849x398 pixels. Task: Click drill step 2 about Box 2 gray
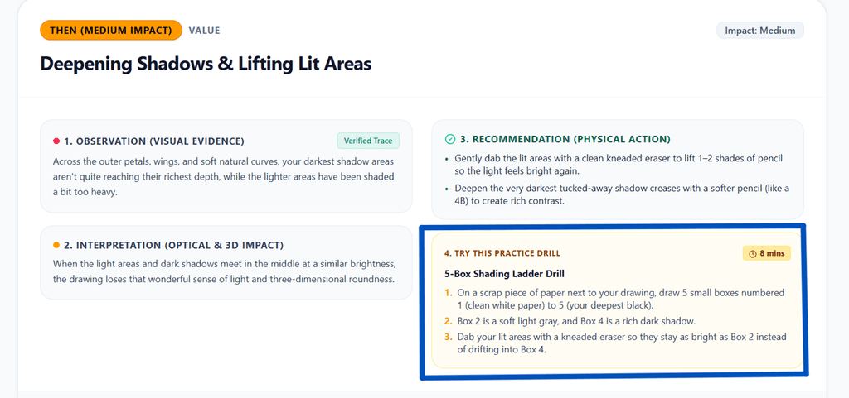pyautogui.click(x=570, y=321)
